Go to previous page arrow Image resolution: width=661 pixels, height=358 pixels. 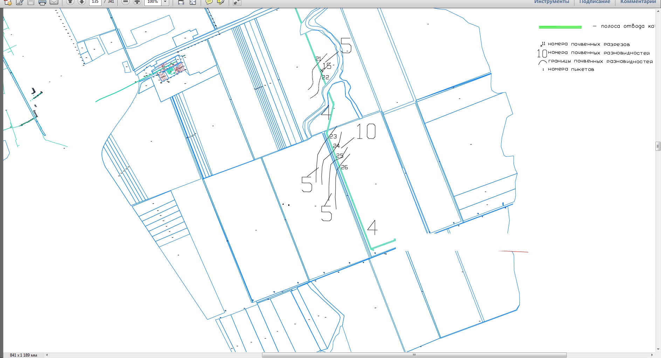70,2
